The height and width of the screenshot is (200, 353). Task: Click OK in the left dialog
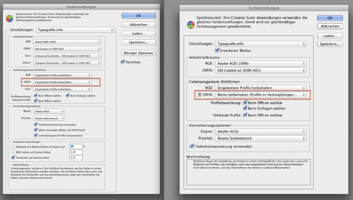[x=139, y=16]
